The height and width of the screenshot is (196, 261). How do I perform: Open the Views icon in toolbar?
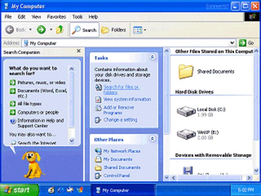137,30
